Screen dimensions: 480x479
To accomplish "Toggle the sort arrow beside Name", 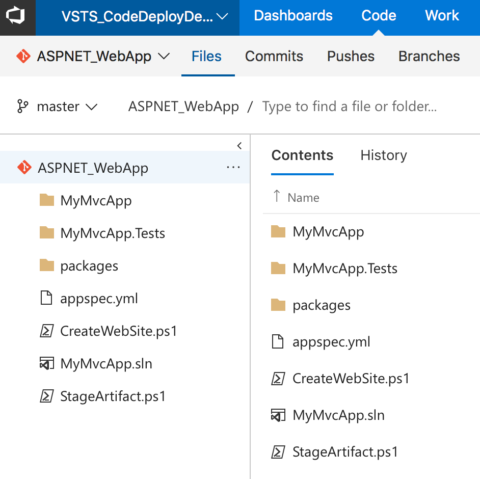I will pyautogui.click(x=277, y=196).
